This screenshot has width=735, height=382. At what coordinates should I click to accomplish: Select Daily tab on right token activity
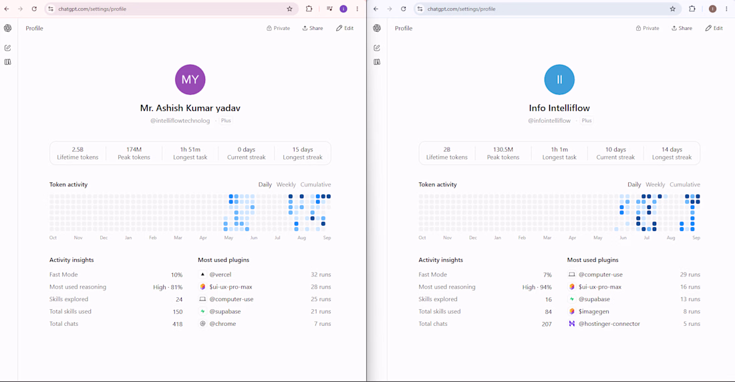pos(634,185)
